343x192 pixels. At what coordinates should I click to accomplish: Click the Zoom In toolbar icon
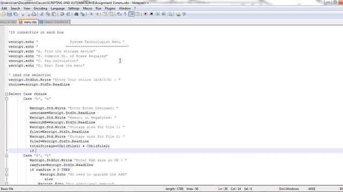[x=91, y=14]
